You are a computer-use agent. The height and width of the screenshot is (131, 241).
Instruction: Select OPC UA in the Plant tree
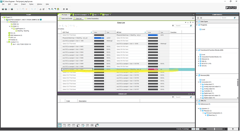tap(12, 37)
